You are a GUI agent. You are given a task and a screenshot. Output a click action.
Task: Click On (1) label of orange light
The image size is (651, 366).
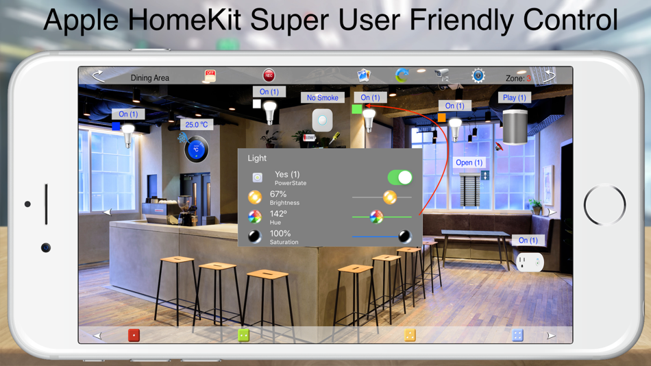pos(454,106)
